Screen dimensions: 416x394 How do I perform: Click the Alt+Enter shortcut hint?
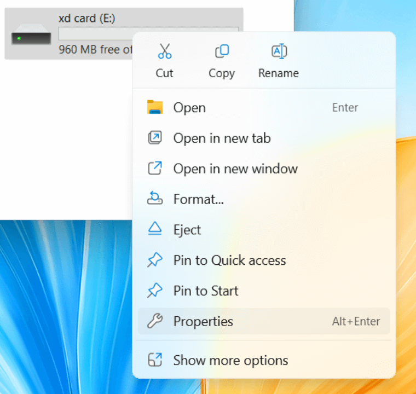(356, 322)
